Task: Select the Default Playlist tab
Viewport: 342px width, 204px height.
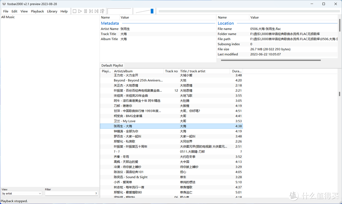Action: (x=112, y=65)
